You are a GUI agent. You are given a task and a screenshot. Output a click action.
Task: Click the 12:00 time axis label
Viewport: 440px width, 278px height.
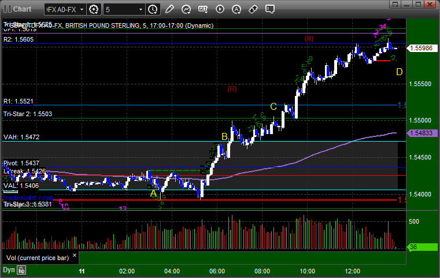click(353, 271)
